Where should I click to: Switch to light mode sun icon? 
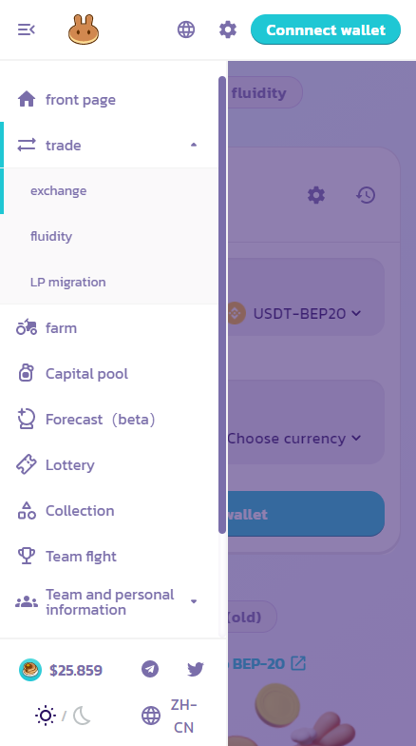(x=46, y=716)
